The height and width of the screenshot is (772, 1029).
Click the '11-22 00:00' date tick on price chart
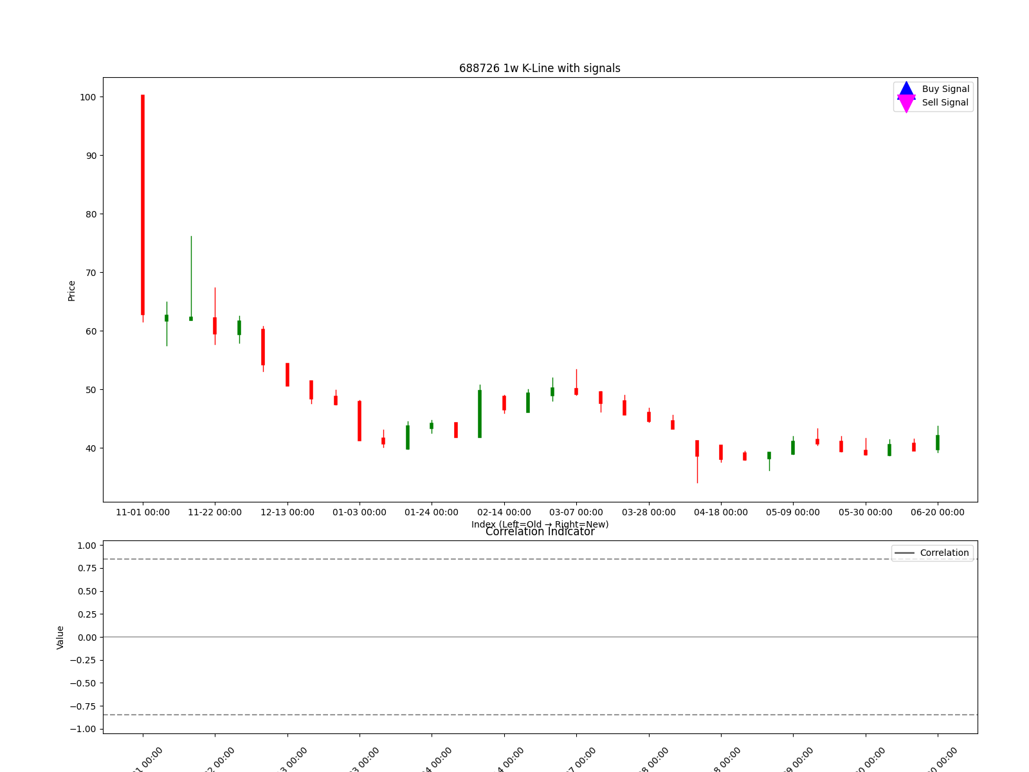tap(215, 513)
